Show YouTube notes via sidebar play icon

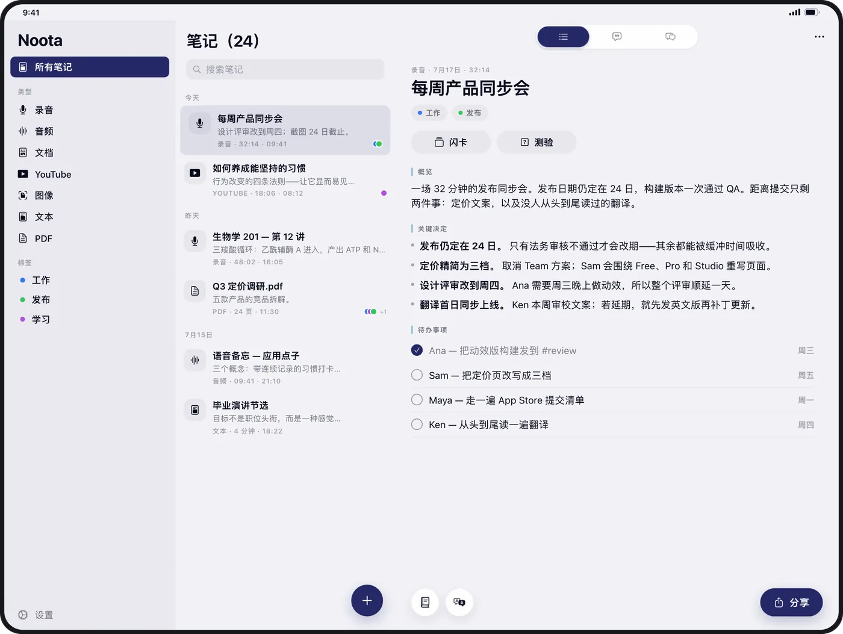pyautogui.click(x=23, y=174)
